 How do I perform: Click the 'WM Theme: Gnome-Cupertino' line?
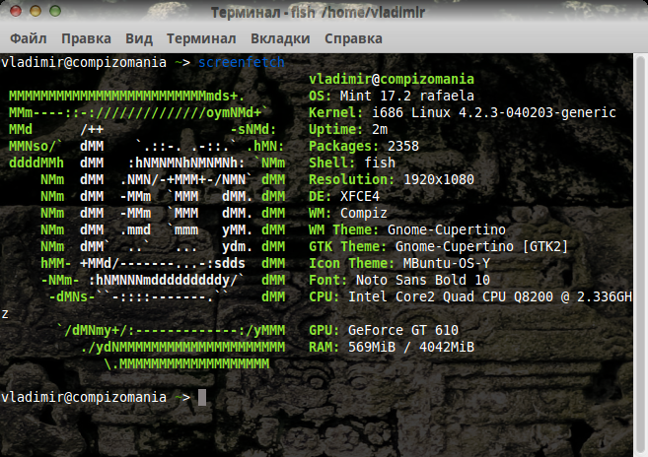point(407,229)
